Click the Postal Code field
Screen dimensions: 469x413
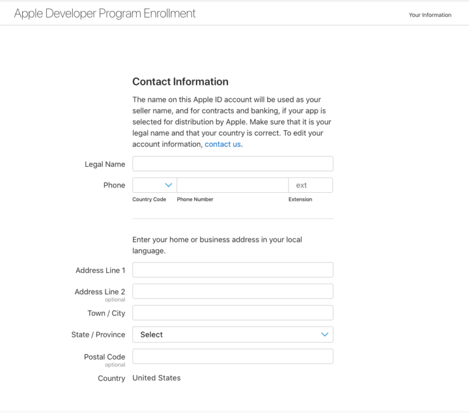coord(233,356)
